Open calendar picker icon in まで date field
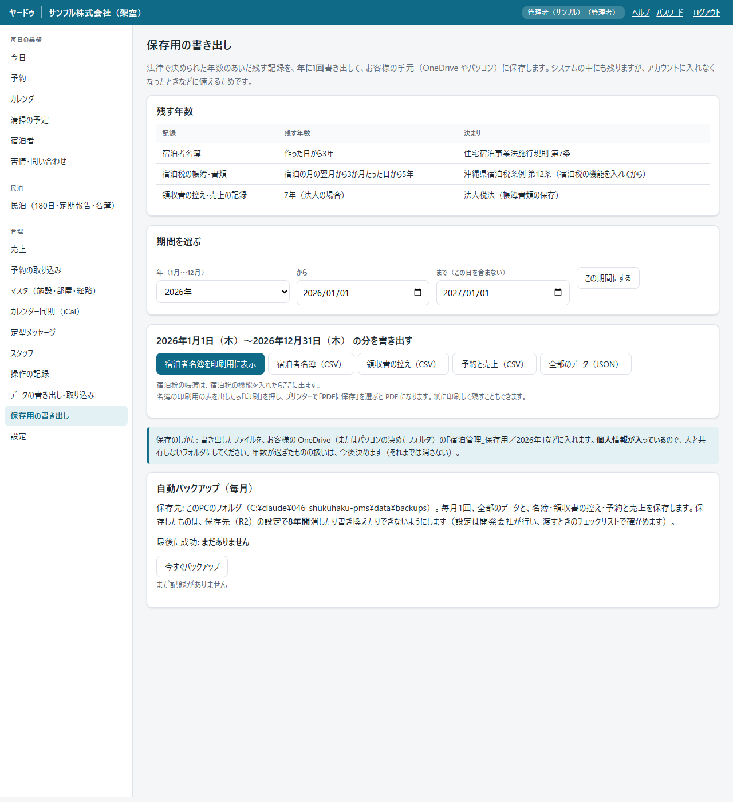This screenshot has height=802, width=733. point(558,293)
